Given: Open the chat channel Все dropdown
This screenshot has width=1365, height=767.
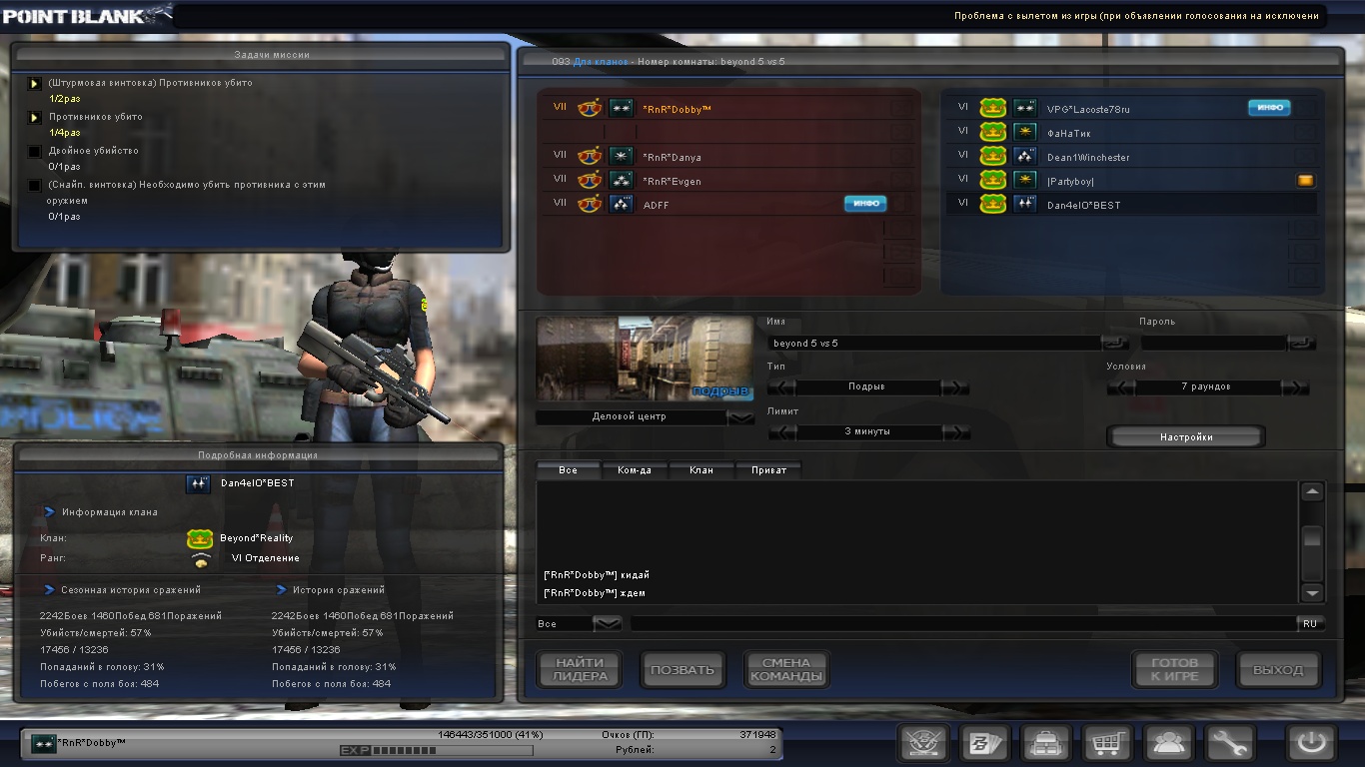Looking at the screenshot, I should (608, 624).
